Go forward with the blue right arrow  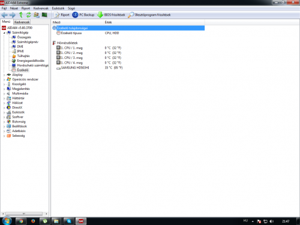[x=13, y=15]
